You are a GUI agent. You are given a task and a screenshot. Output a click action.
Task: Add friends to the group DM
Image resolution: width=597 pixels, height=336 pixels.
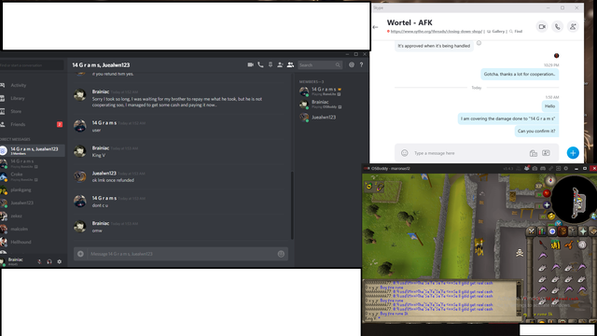[x=280, y=64]
